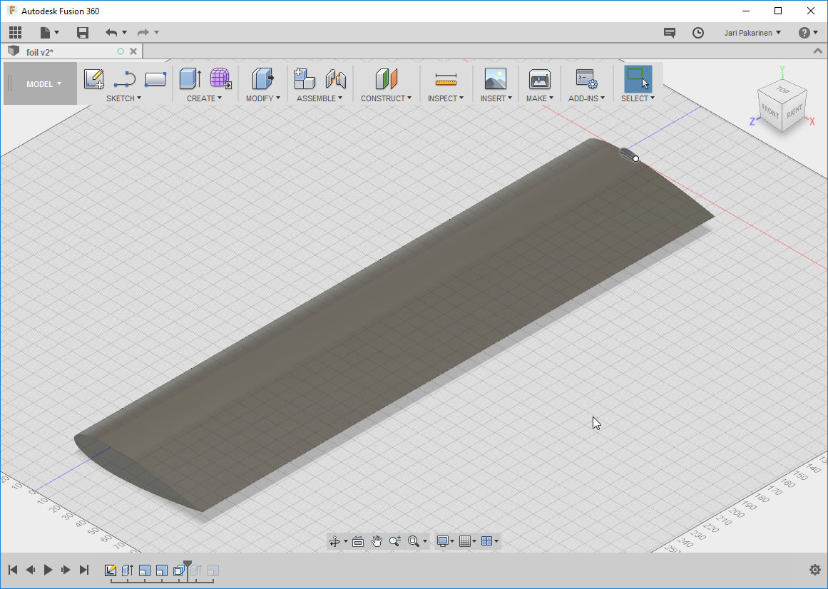Image resolution: width=828 pixels, height=589 pixels.
Task: Jump to the timeline end
Action: point(84,570)
